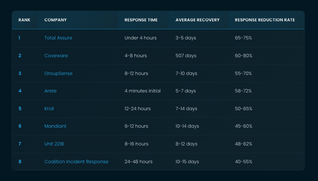Select the '10-15 days' recovery cell

pos(187,162)
